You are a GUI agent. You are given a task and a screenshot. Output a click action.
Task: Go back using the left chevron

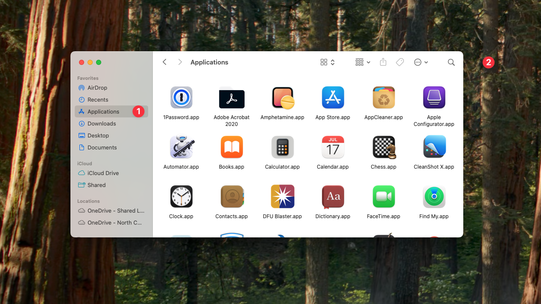coord(165,62)
